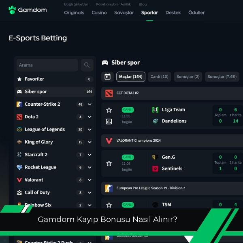Image resolution: width=243 pixels, height=243 pixels.
Task: Click the Dota 2 icon in CCT DOTA2 header
Action: coord(109,93)
